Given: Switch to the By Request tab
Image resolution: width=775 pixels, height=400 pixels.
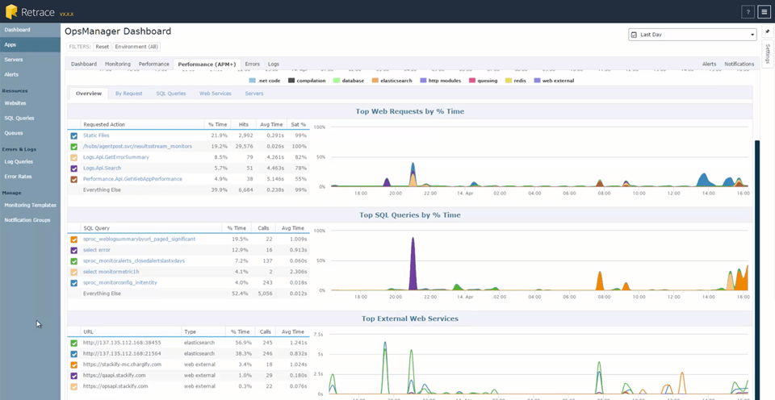Looking at the screenshot, I should [128, 94].
